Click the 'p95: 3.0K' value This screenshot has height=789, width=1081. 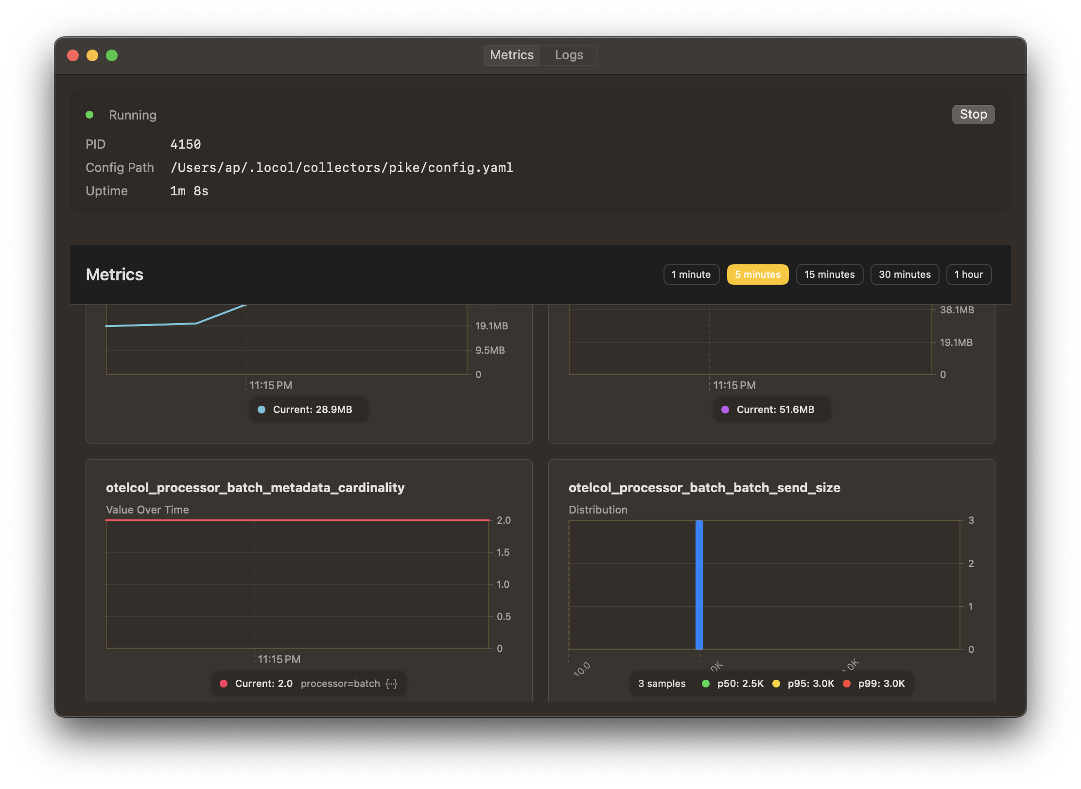[x=811, y=684]
